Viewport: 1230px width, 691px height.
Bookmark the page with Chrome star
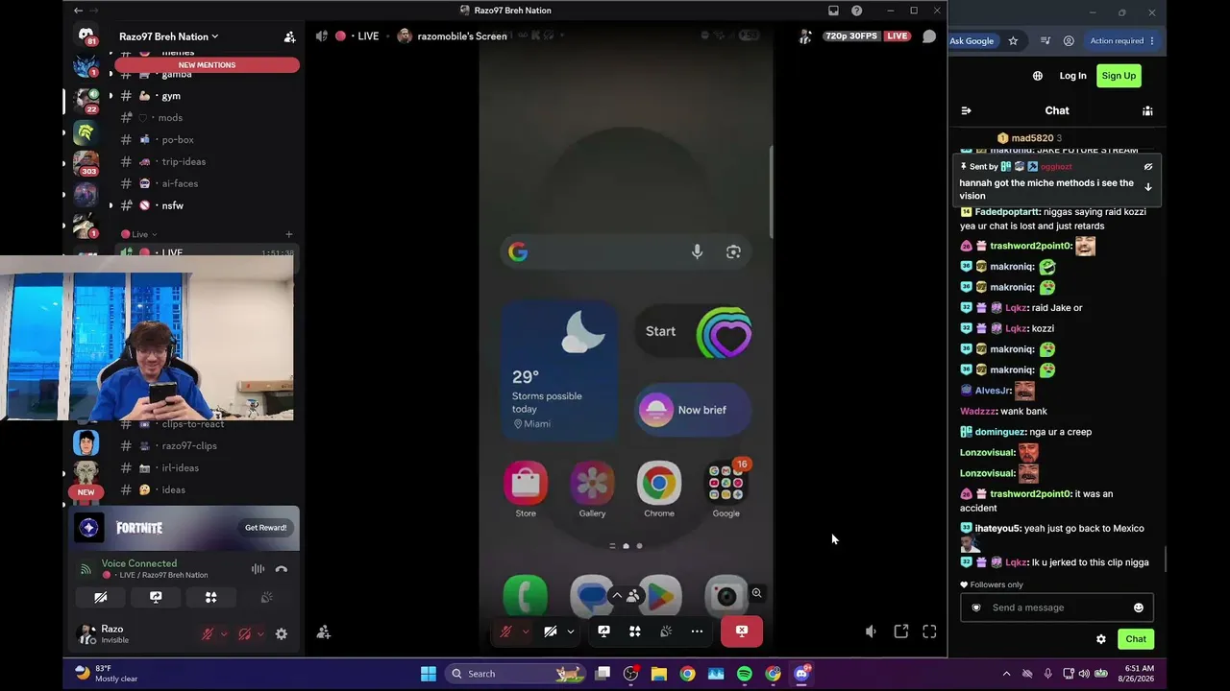coord(1013,40)
